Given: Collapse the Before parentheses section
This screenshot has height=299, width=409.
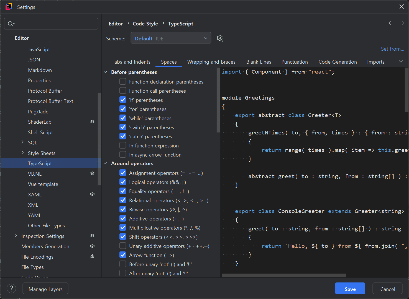Looking at the screenshot, I should [x=105, y=72].
